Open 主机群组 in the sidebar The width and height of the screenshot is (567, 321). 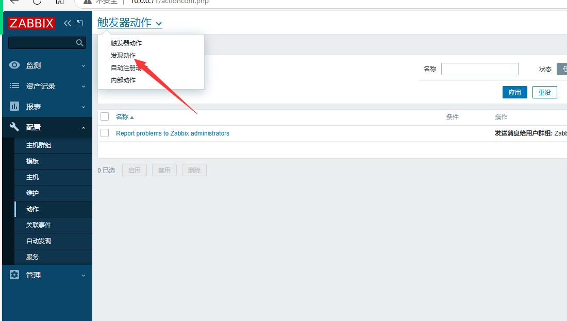54,145
